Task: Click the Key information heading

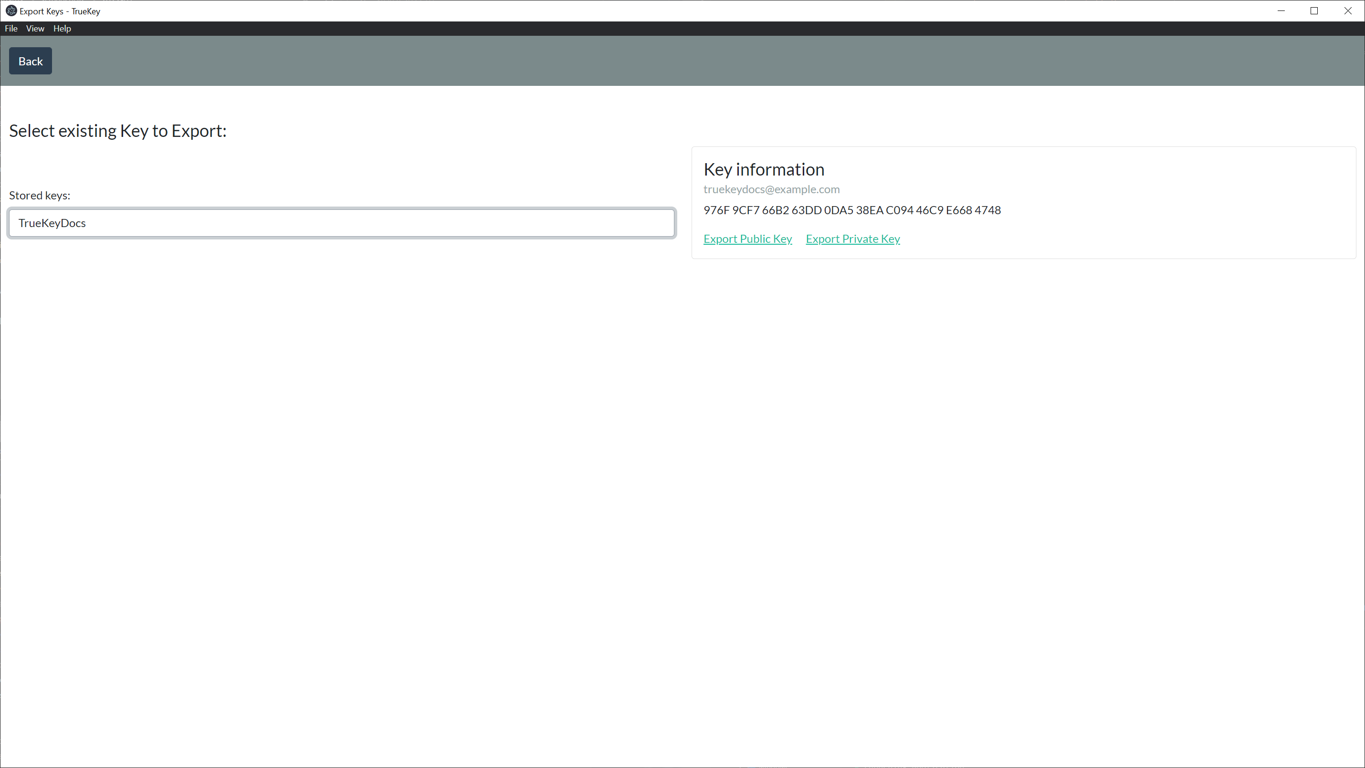Action: pos(764,169)
